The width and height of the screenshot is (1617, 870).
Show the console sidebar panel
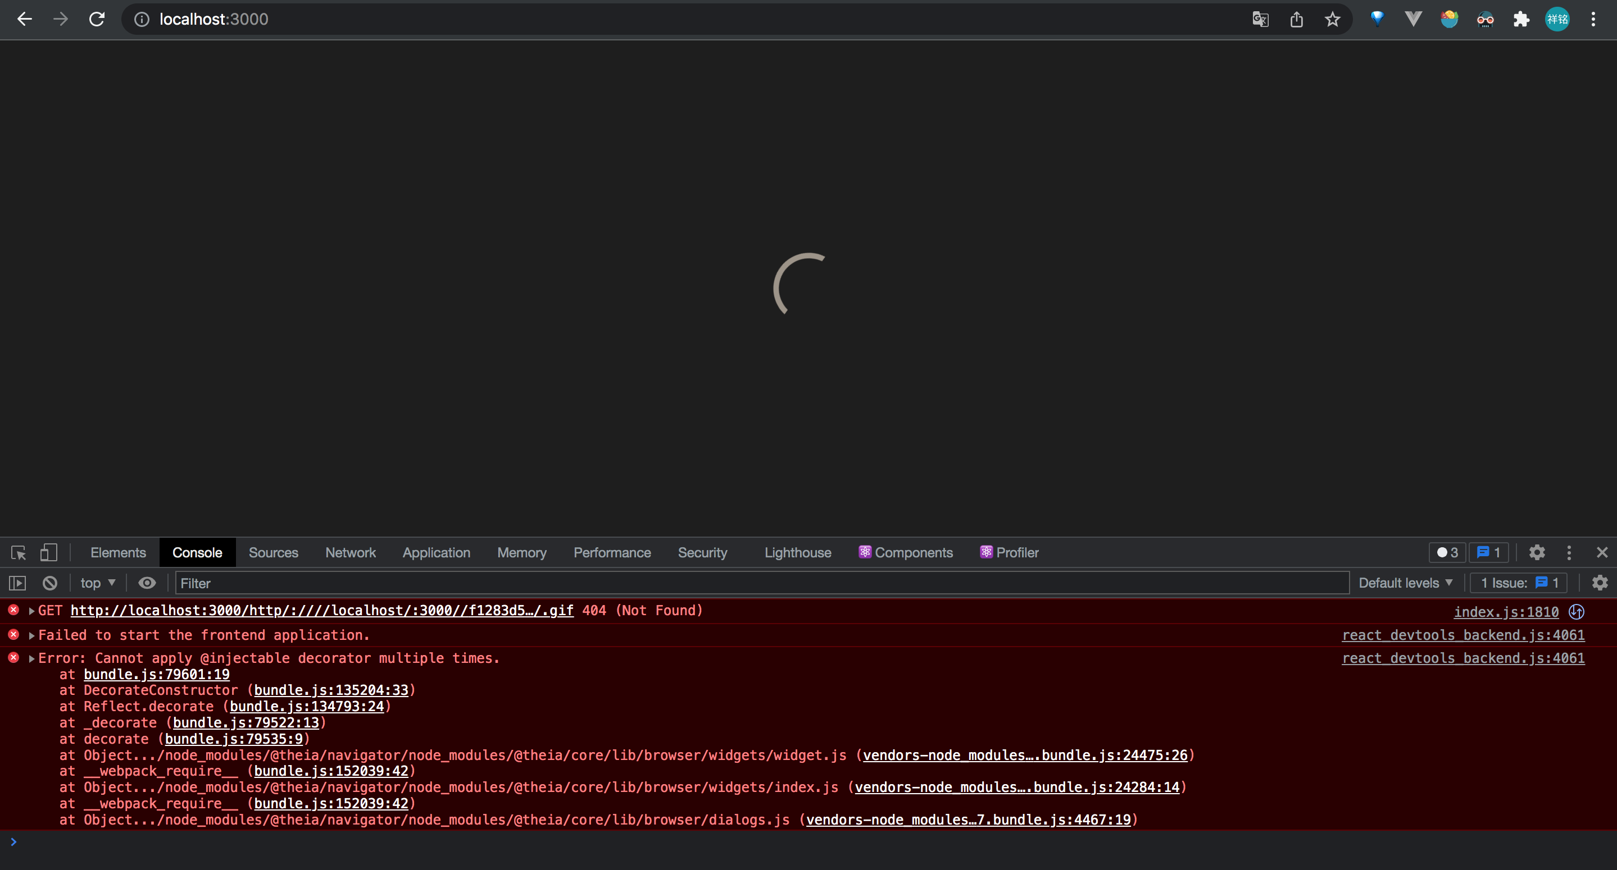(x=17, y=583)
